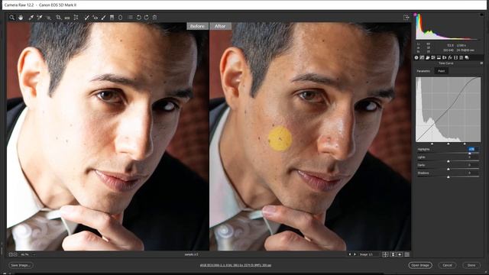Image resolution: width=489 pixels, height=275 pixels.
Task: Toggle full screen mode icon
Action: [406, 18]
